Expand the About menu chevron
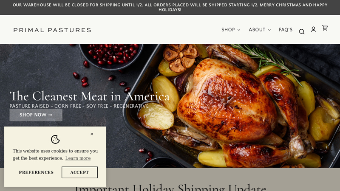Screen dimensions: 340x191 269,30
